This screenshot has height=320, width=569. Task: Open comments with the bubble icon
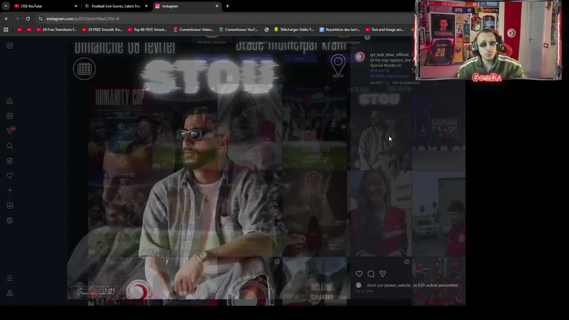click(371, 274)
